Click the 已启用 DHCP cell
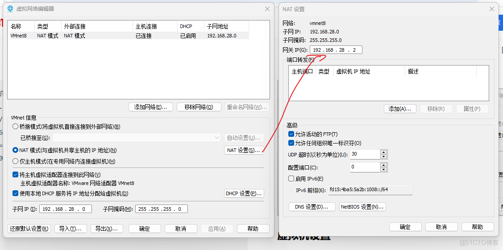This screenshot has width=503, height=250. (x=188, y=36)
